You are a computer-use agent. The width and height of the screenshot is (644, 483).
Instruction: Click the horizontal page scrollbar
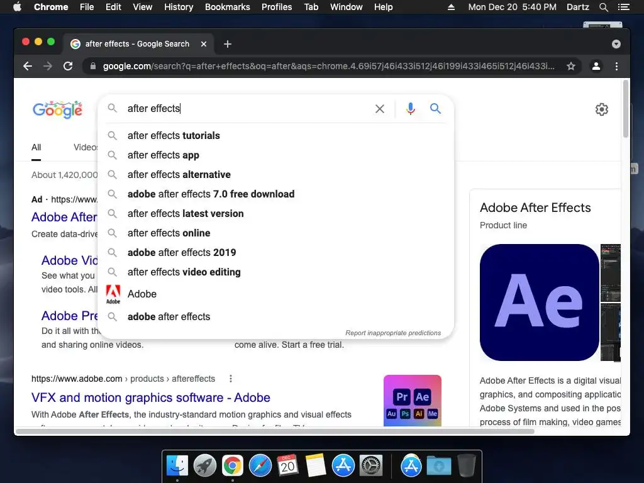tap(275, 431)
